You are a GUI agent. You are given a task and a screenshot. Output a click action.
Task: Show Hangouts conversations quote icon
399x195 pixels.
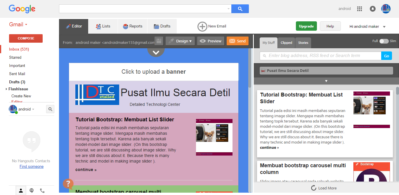pos(32,191)
